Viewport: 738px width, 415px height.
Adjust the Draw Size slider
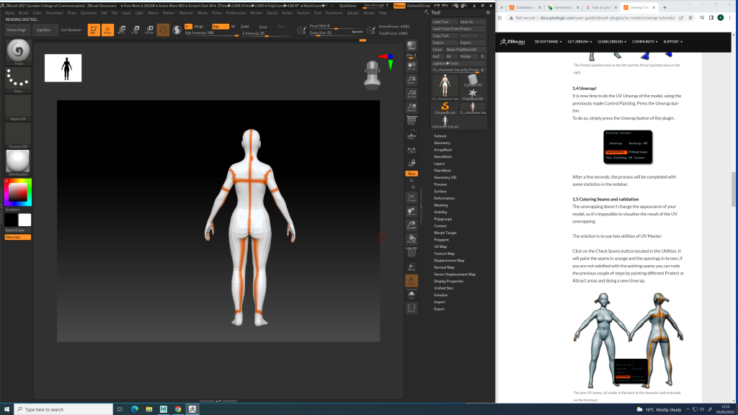[336, 33]
